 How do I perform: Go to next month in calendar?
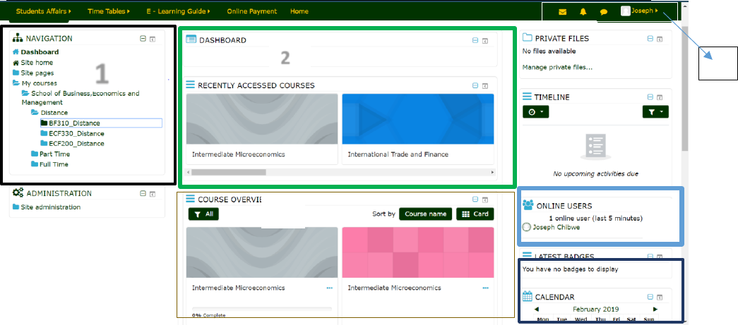(655, 309)
